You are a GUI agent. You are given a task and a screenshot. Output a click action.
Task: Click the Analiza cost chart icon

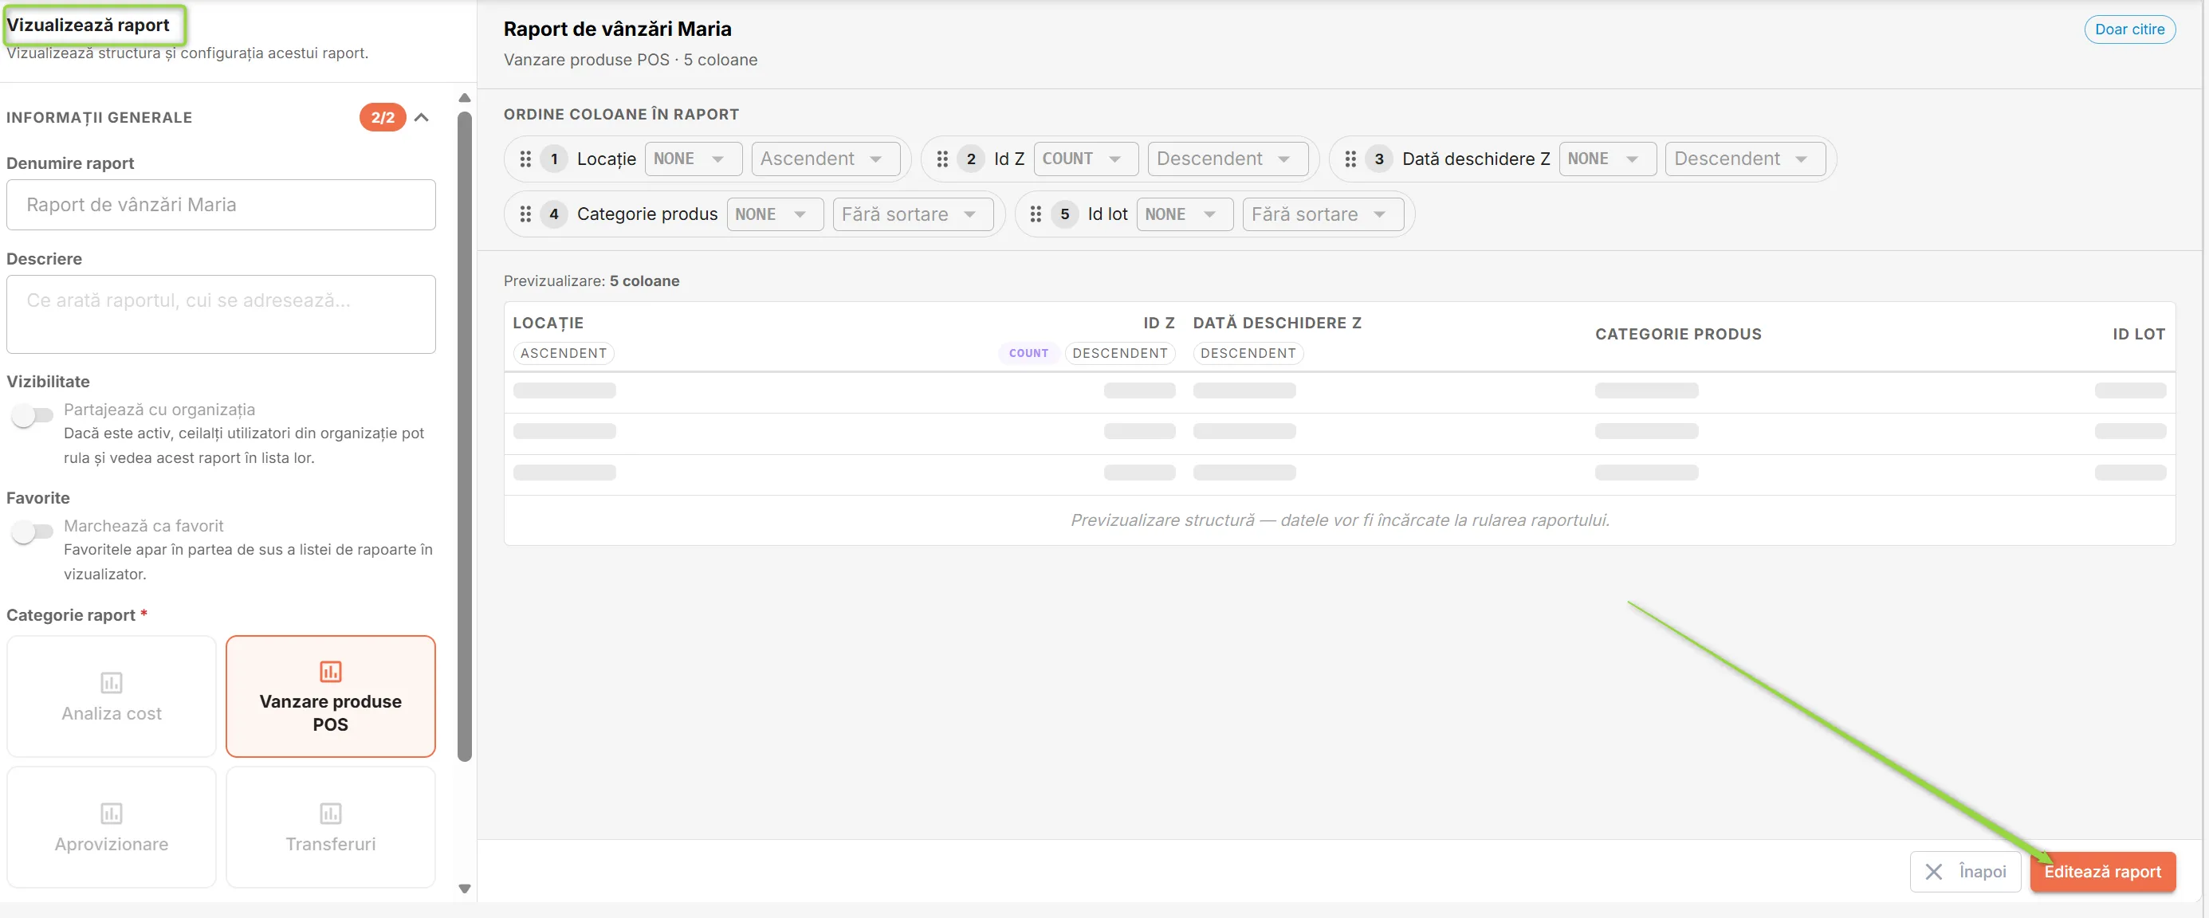[x=112, y=682]
